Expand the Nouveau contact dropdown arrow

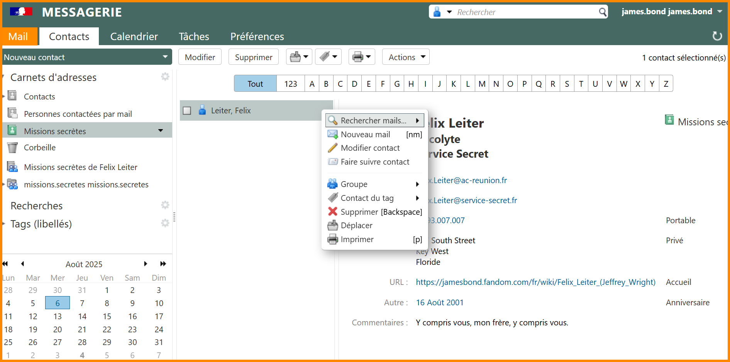click(165, 57)
